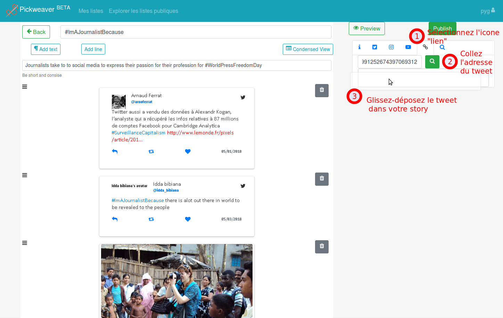
Task: Click the 05/03/2018 tweet date
Action: [x=231, y=219]
